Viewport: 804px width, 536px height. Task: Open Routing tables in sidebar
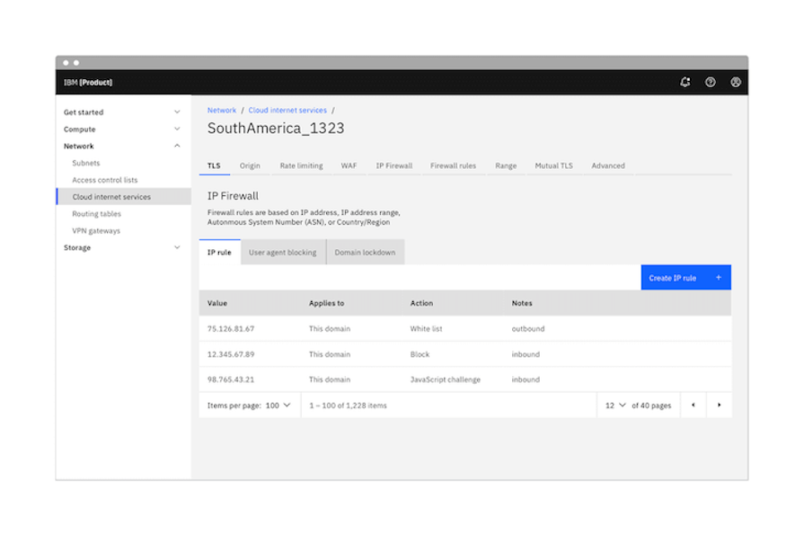click(x=96, y=214)
